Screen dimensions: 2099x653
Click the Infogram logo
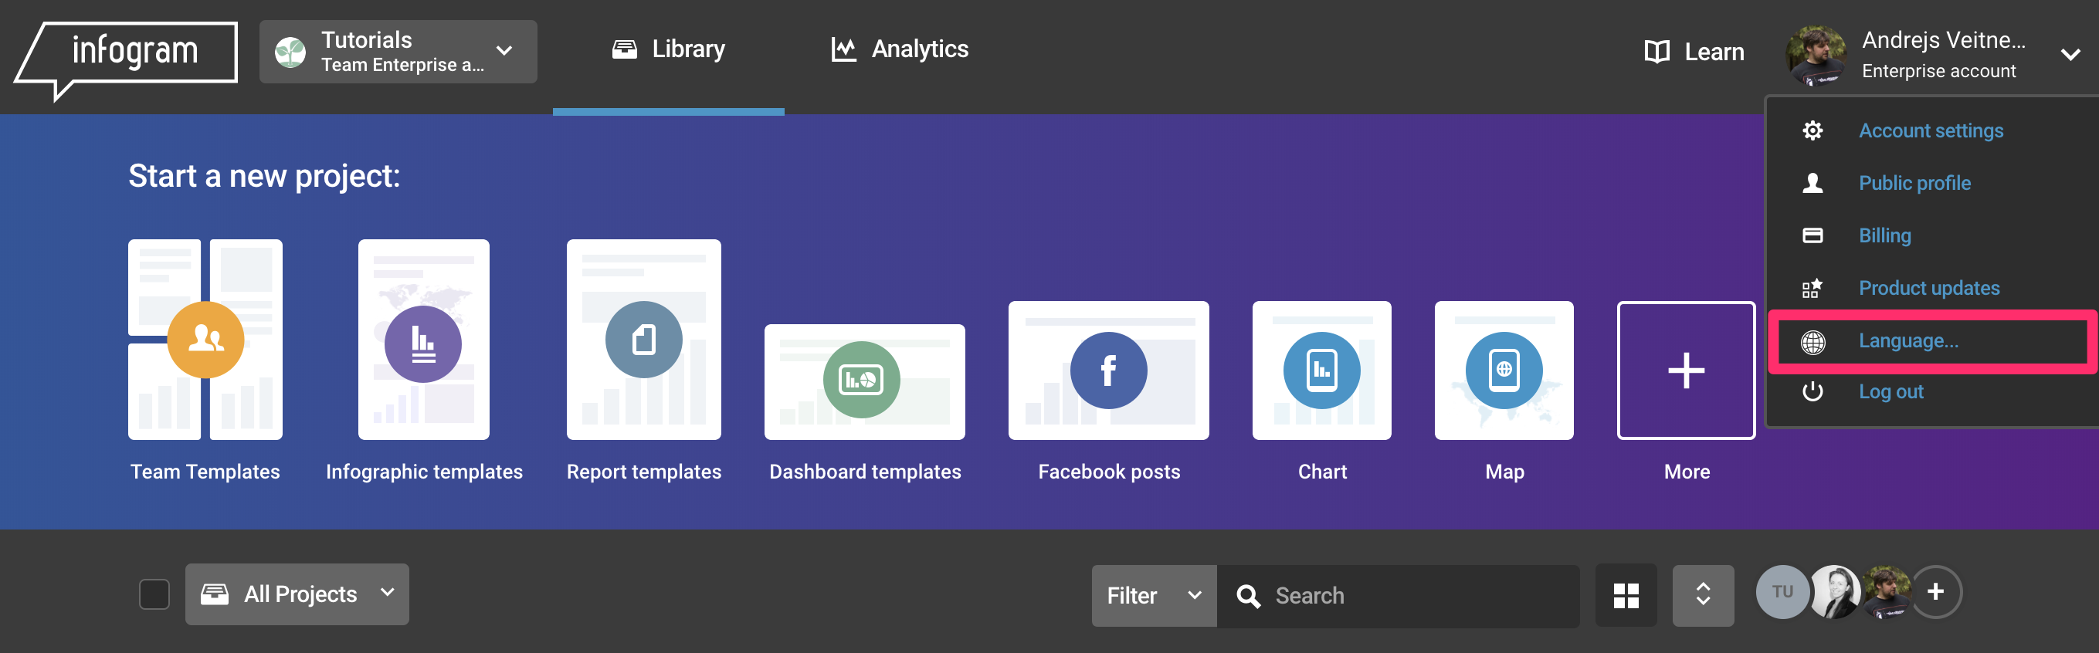pyautogui.click(x=128, y=53)
